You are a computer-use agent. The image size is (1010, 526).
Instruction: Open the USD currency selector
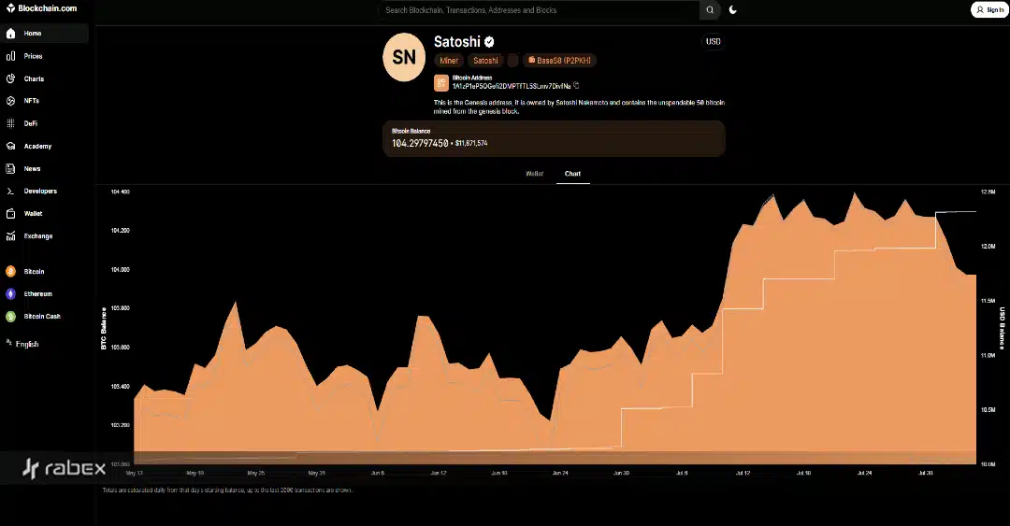point(713,42)
